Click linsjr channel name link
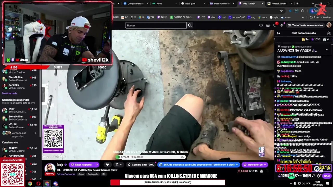Screen dimensions: 333x187 (60, 165)
